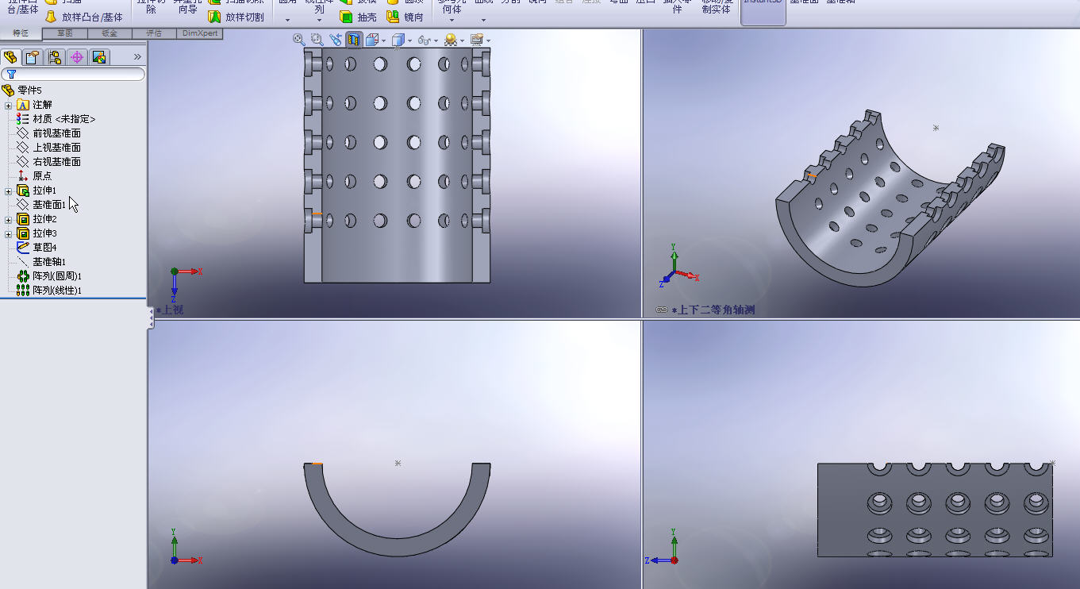Open the PropertyManager tab icon
This screenshot has width=1080, height=589.
[x=32, y=57]
